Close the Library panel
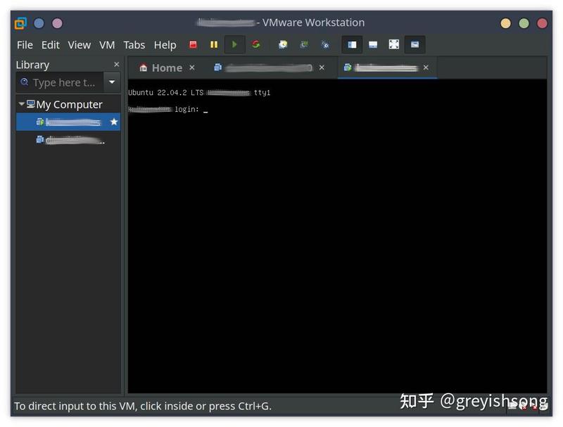This screenshot has width=563, height=427. click(x=116, y=65)
